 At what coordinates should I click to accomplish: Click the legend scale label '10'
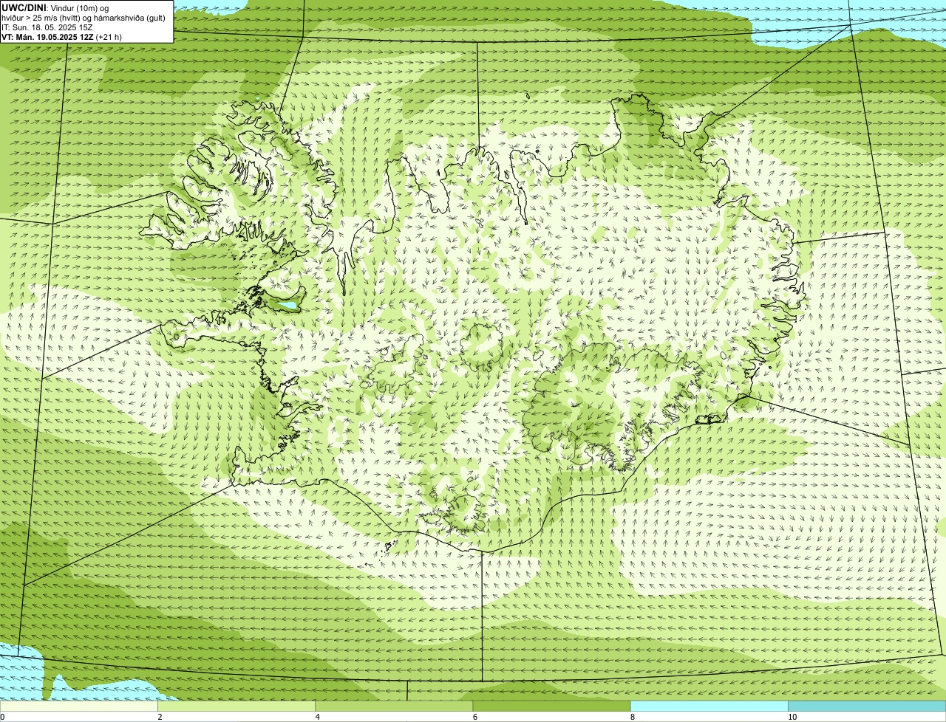[x=792, y=717]
